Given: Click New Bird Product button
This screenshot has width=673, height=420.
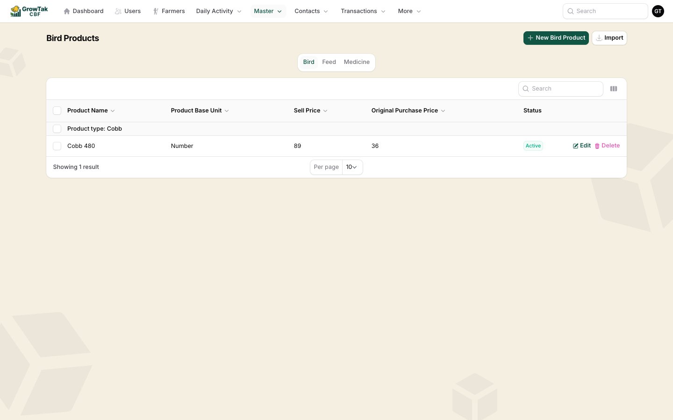Looking at the screenshot, I should coord(556,38).
